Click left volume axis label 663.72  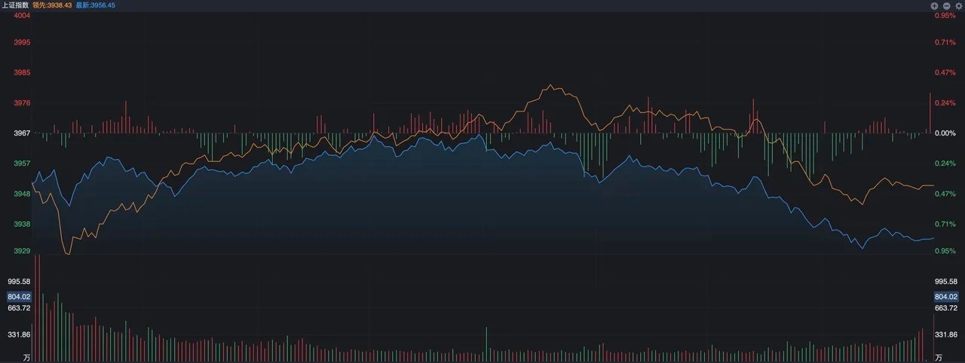pos(19,308)
